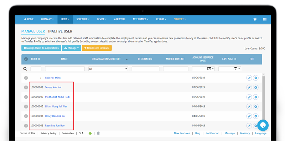This screenshot has width=285, height=141.
Task: Open Teresa Kok Hui user link
Action: (x=53, y=87)
